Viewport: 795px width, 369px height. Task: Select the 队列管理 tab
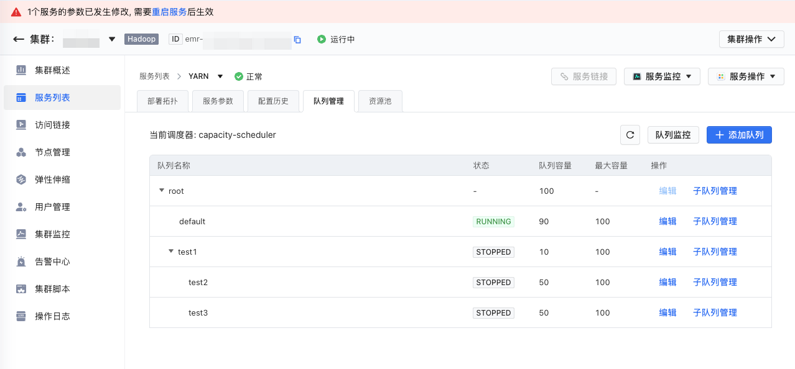[x=328, y=101]
